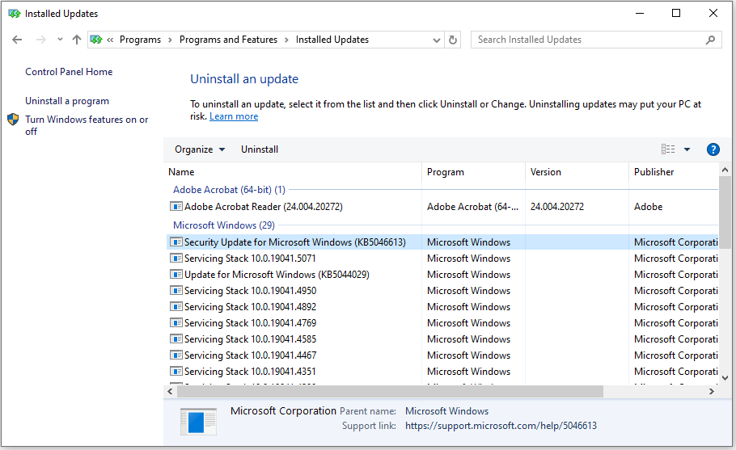736x450 pixels.
Task: Click the change view icon
Action: click(x=668, y=149)
